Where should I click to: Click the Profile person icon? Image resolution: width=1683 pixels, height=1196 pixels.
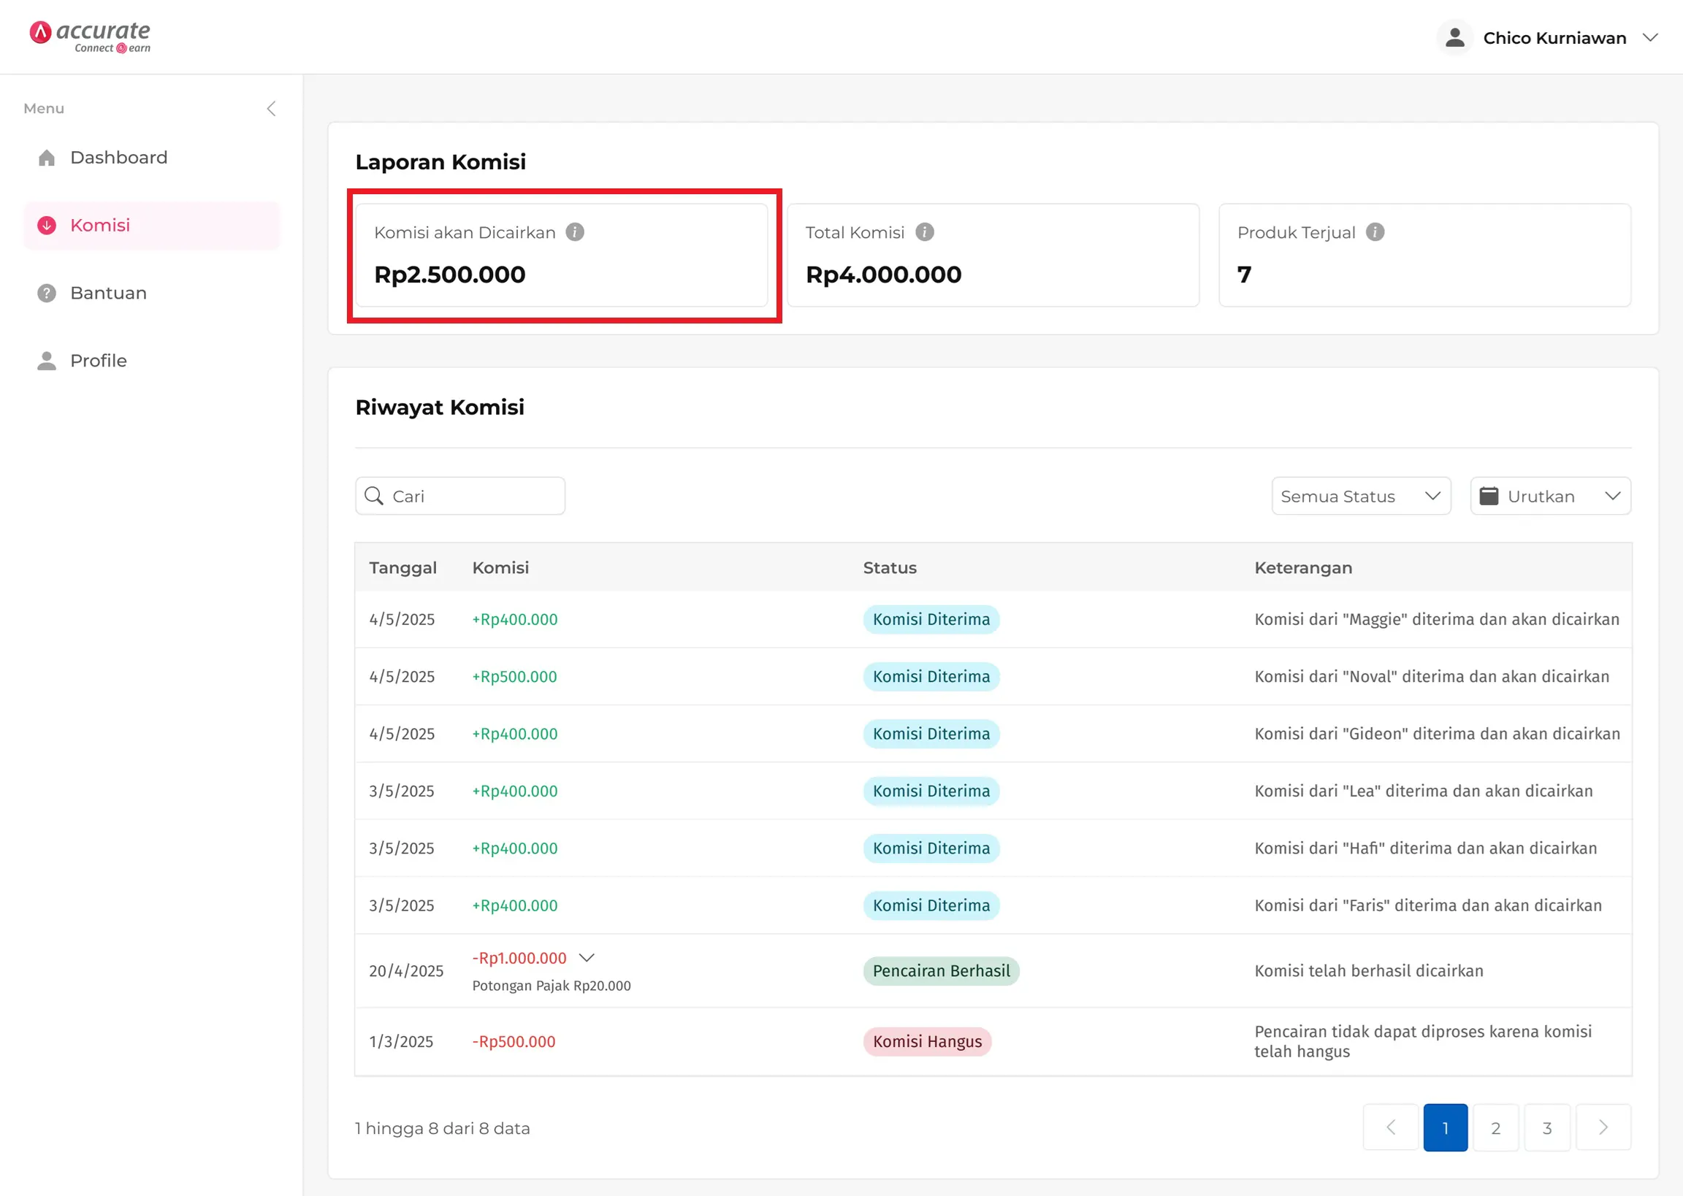(x=47, y=361)
